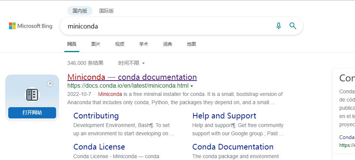
Task: Expand arrow next to docs.conda.io URL
Action: (x=192, y=86)
